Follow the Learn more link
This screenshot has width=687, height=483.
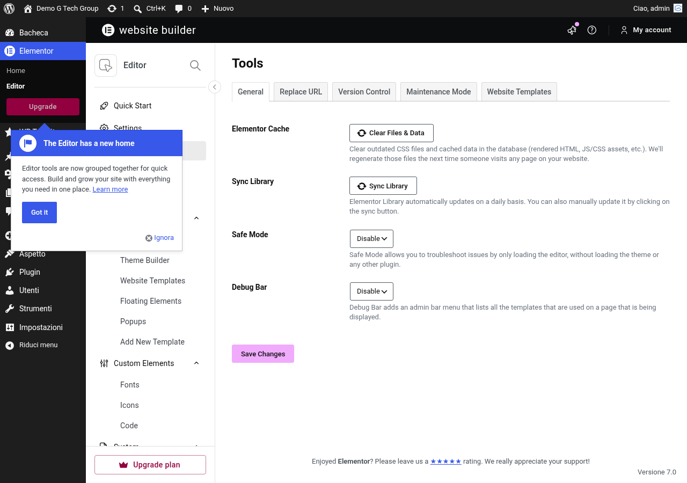(110, 189)
